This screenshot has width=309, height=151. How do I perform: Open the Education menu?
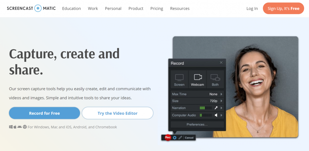72,8
